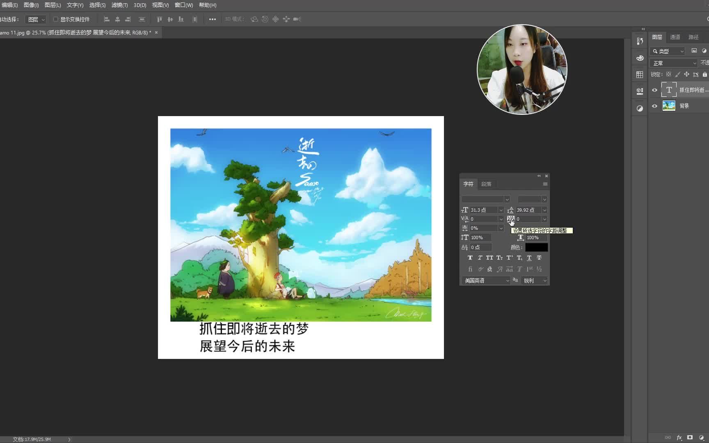Open 类型 layer filter dropdown
Image resolution: width=709 pixels, height=443 pixels.
click(668, 51)
